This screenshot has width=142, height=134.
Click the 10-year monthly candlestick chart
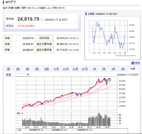click(67, 93)
